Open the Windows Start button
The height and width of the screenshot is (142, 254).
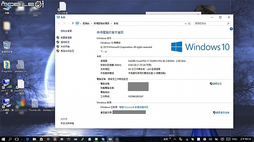(3, 139)
